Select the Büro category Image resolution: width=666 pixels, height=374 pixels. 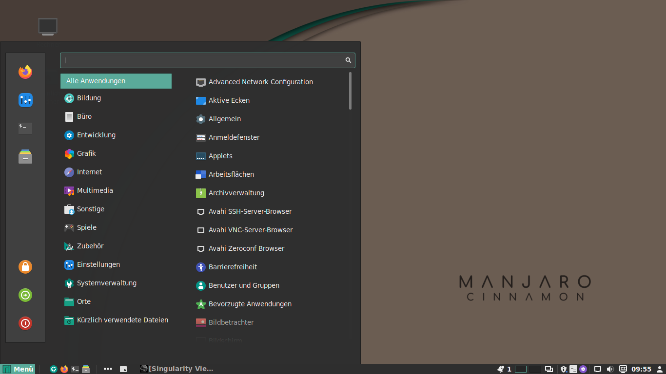coord(116,116)
